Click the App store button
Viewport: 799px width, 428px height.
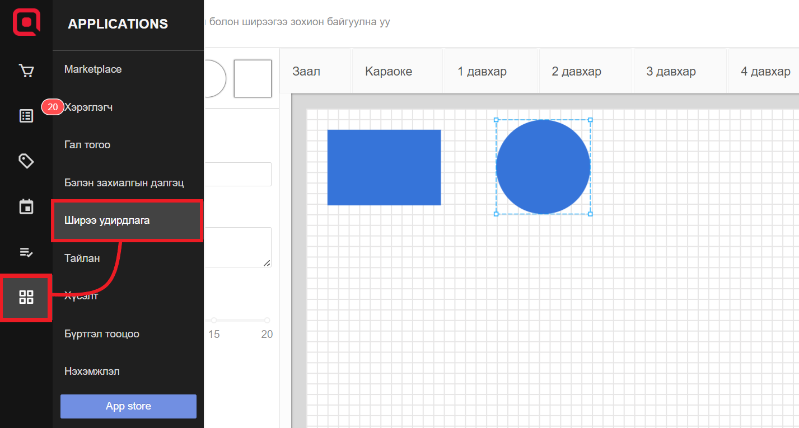[x=128, y=406]
